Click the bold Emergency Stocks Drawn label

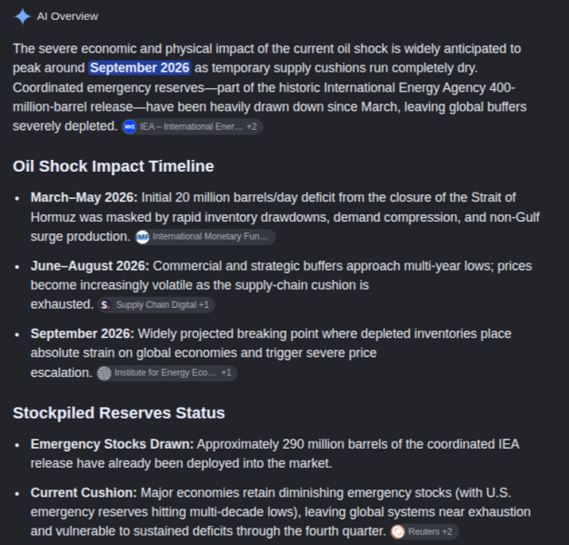pyautogui.click(x=112, y=444)
